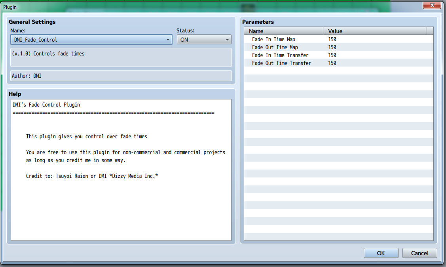The image size is (446, 267).
Task: Select the Fade In Time Map parameter
Action: click(273, 39)
